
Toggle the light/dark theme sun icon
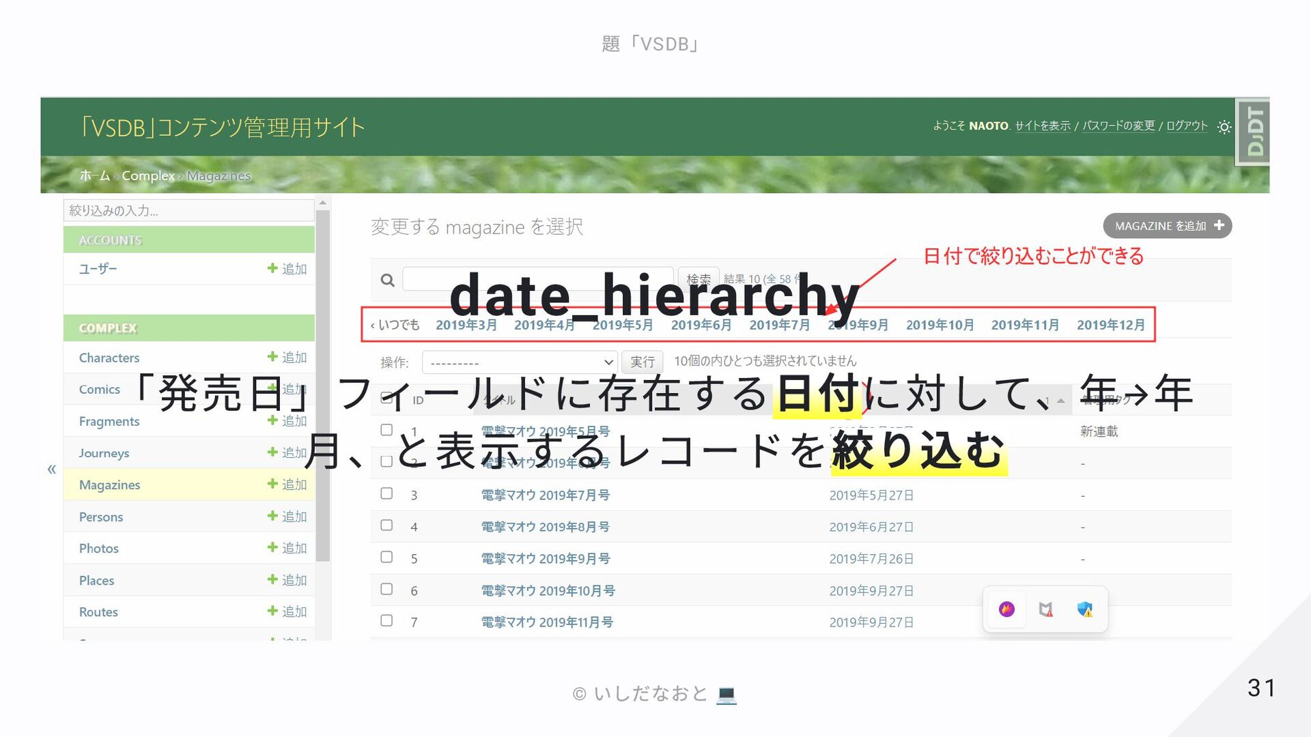(1224, 127)
